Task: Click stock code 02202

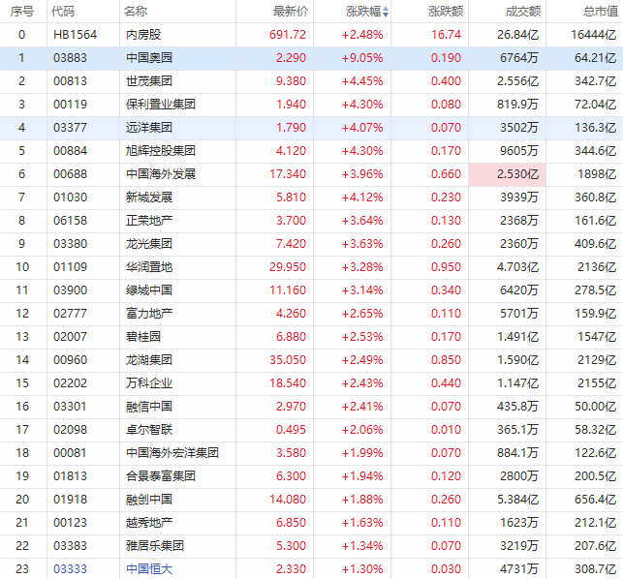Action: click(70, 383)
